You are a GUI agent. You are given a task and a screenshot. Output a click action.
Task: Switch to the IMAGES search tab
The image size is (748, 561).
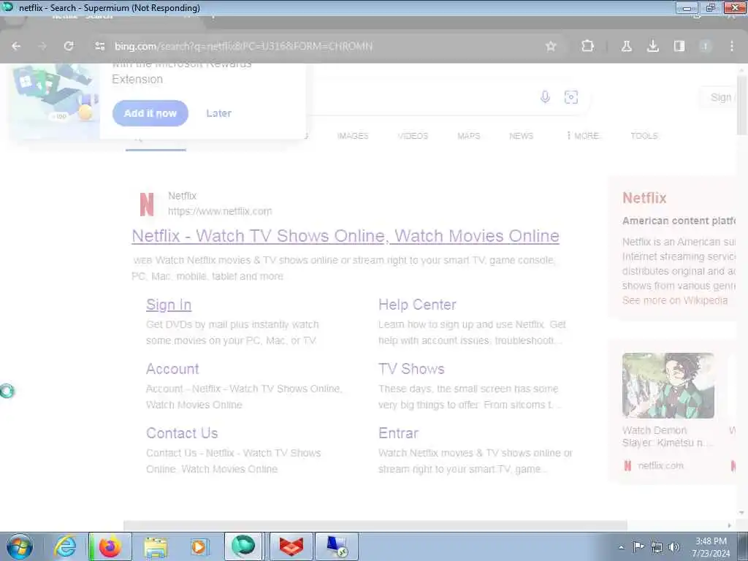(353, 136)
